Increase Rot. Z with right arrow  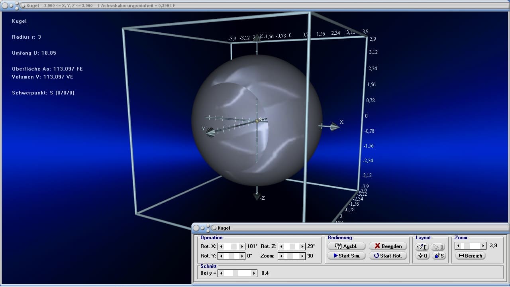pos(302,246)
